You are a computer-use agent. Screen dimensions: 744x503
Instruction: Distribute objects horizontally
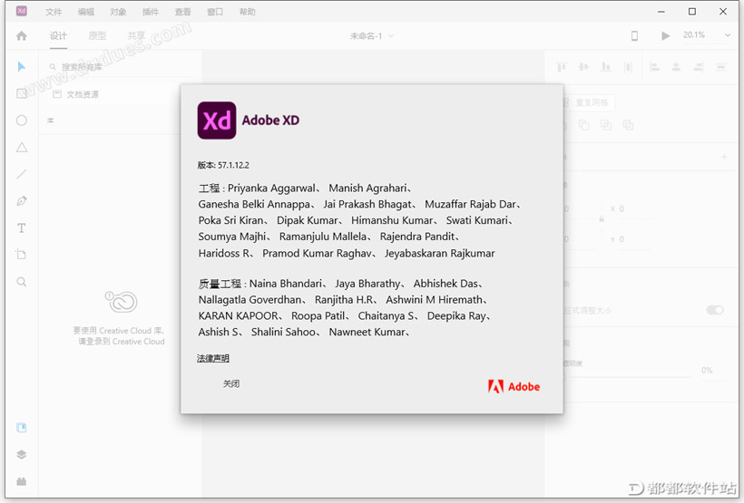pyautogui.click(x=720, y=67)
